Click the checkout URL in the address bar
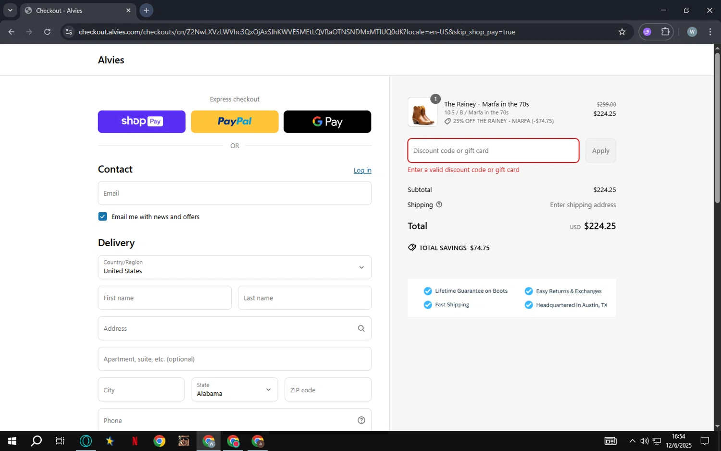This screenshot has width=721, height=451. pyautogui.click(x=297, y=32)
